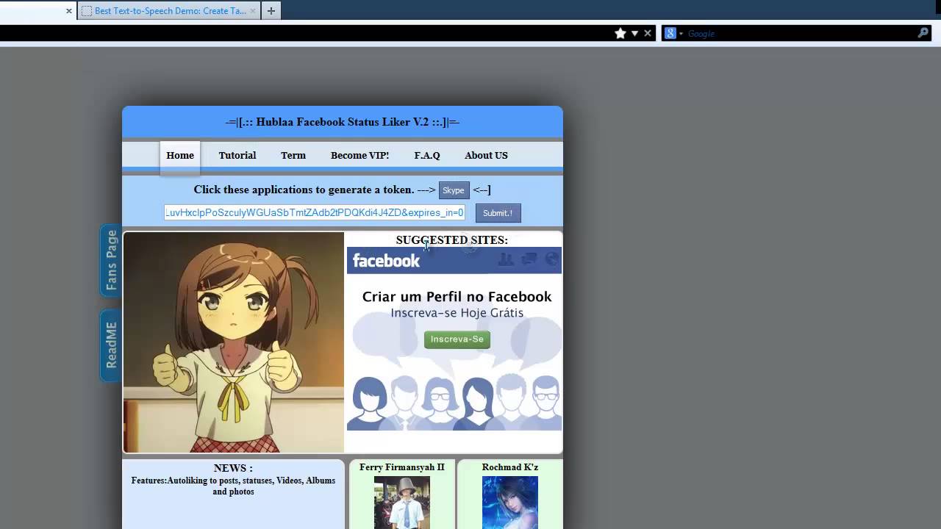Click the messages icon in facebook banner
The width and height of the screenshot is (941, 529).
[529, 259]
